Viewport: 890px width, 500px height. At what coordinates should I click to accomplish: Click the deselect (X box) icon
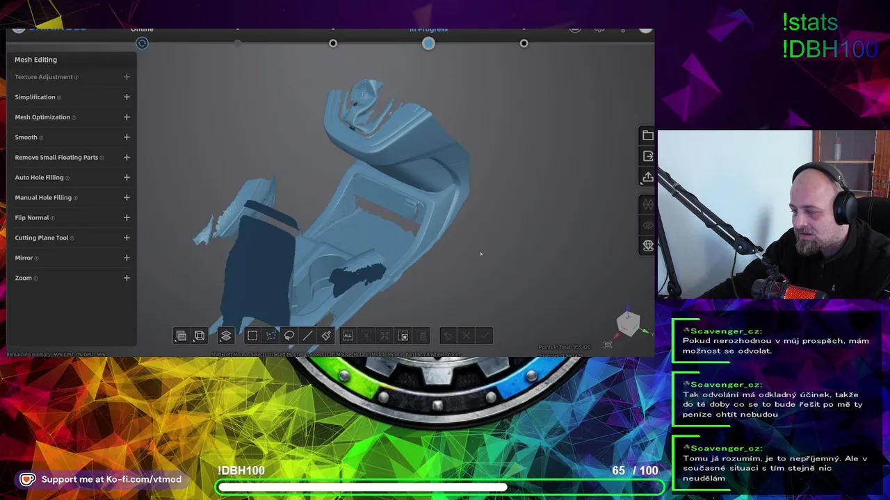point(366,336)
